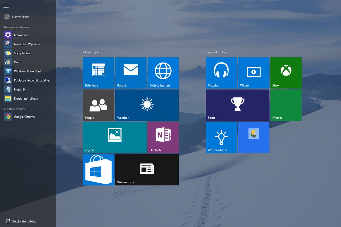Click Narzędzie Wycinanie text label
341x227 pixels.
point(28,44)
